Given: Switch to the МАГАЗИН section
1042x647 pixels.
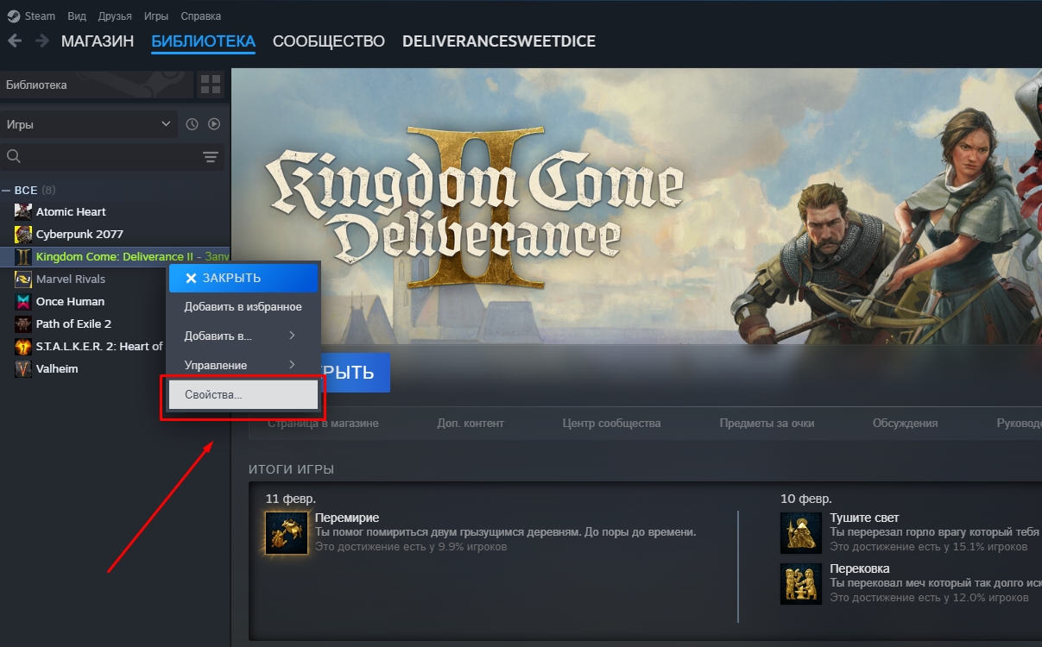Looking at the screenshot, I should coord(98,41).
